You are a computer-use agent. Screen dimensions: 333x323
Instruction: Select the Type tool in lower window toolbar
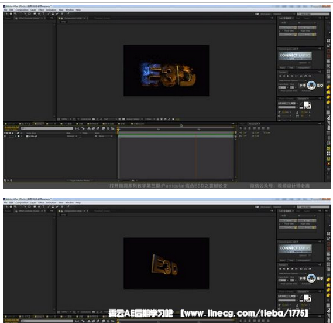click(x=43, y=206)
